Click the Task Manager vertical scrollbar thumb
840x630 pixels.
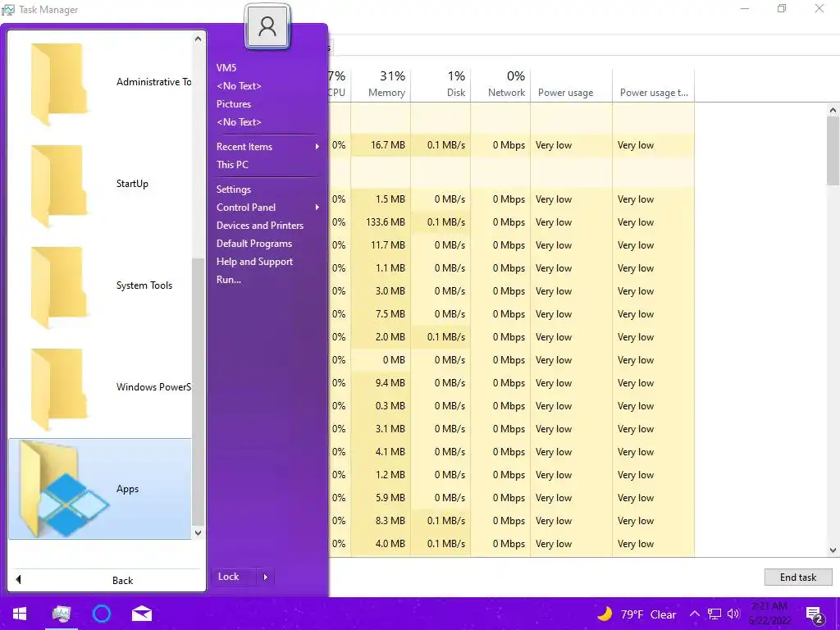(833, 151)
